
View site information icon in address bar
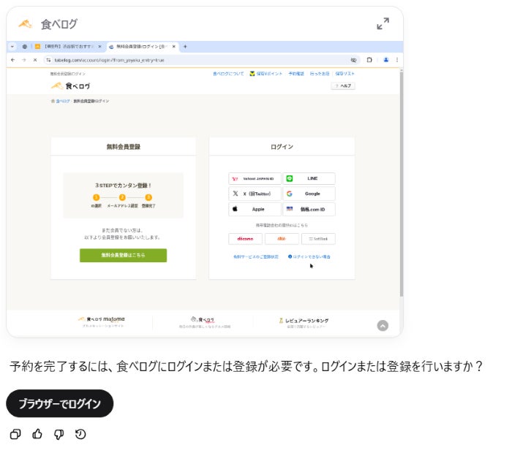(48, 60)
